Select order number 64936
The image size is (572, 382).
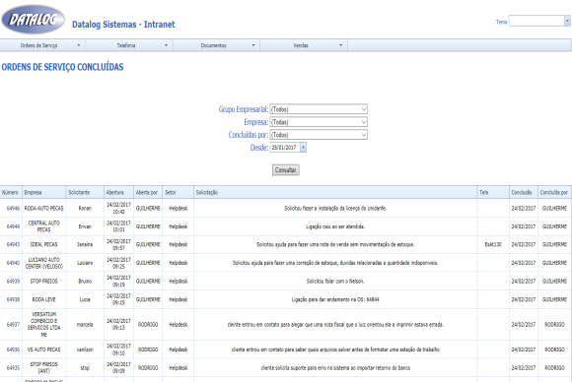tap(13, 350)
